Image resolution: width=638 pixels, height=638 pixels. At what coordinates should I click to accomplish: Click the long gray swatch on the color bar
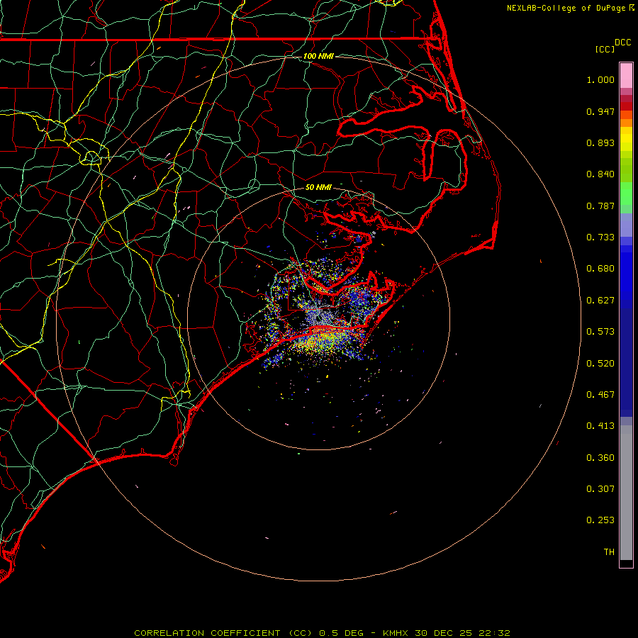click(x=626, y=496)
